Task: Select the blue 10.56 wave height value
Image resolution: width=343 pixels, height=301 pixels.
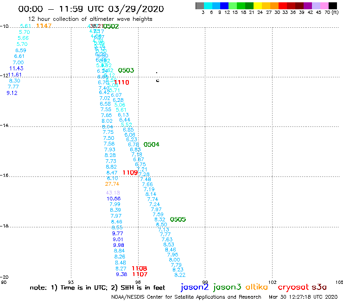Action: tap(114, 199)
